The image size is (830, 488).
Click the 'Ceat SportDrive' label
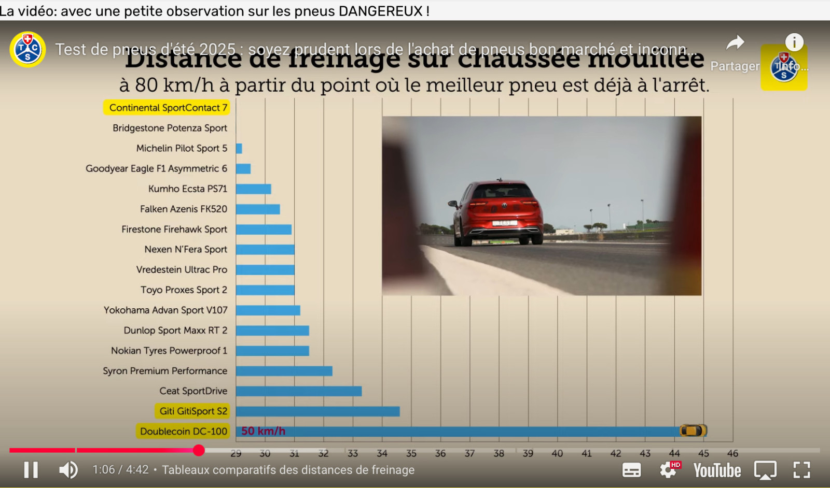pyautogui.click(x=193, y=391)
